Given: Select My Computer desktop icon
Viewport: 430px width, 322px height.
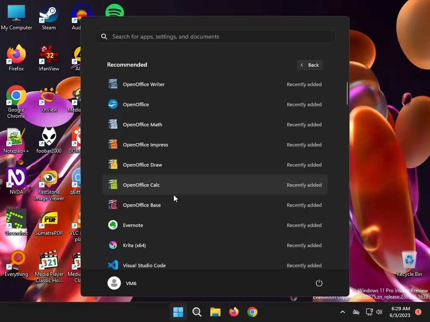Looking at the screenshot, I should tap(16, 17).
